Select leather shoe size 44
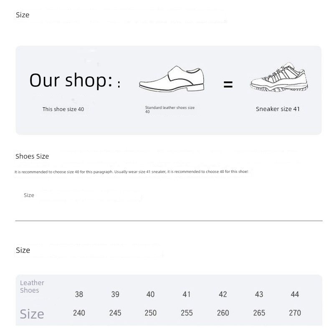Screen dimensions: 334x334 (295, 294)
